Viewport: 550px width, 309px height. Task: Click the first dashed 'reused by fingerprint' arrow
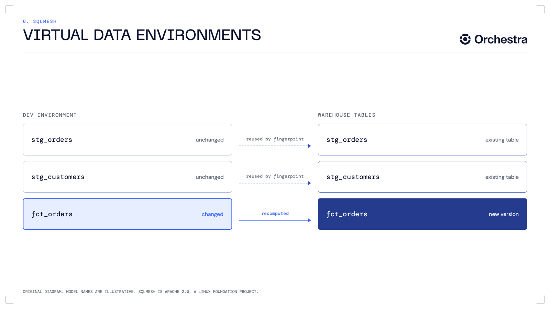pos(275,146)
